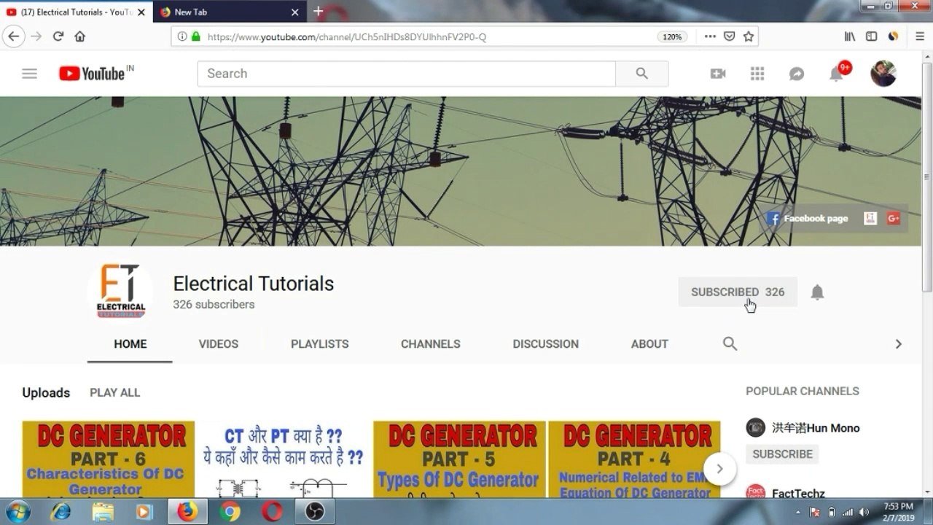Select the VIDEOS channel tab

pos(219,344)
